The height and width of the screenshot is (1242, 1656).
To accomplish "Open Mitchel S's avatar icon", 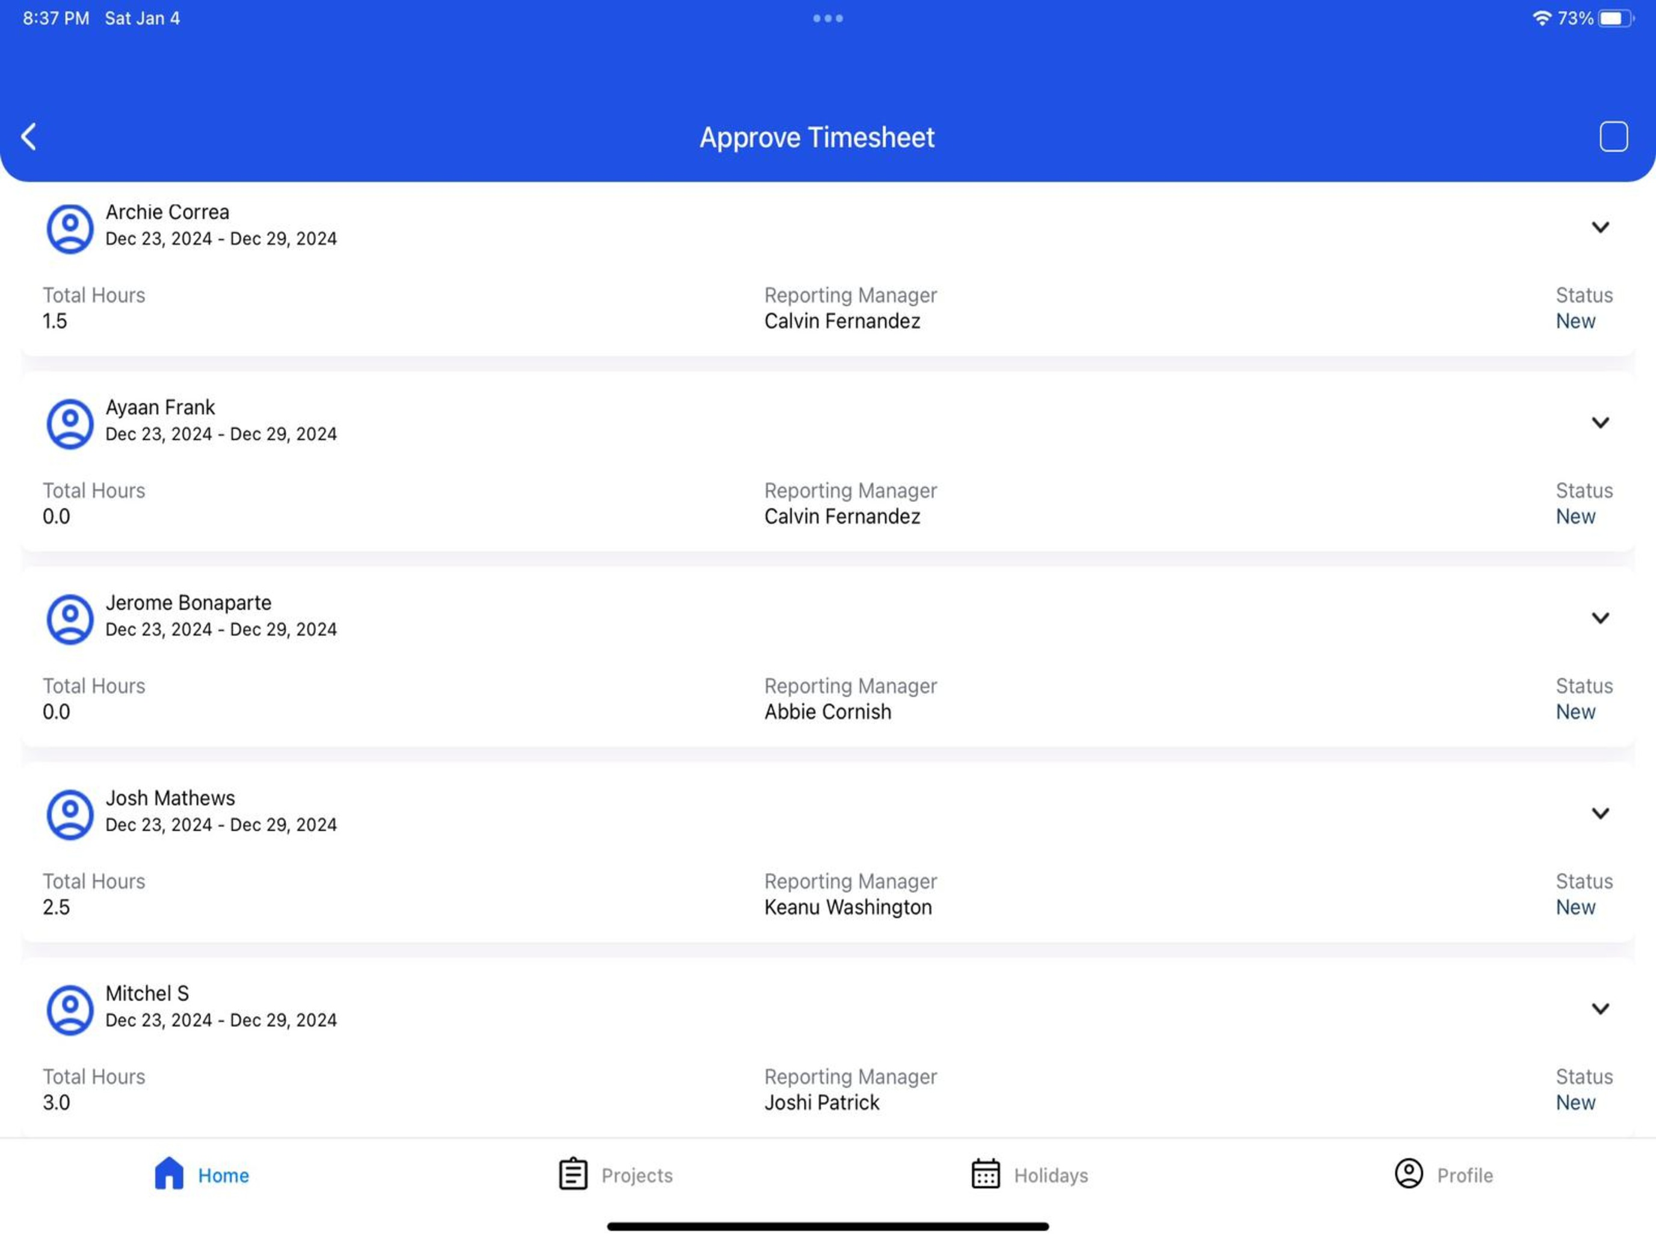I will click(70, 1010).
